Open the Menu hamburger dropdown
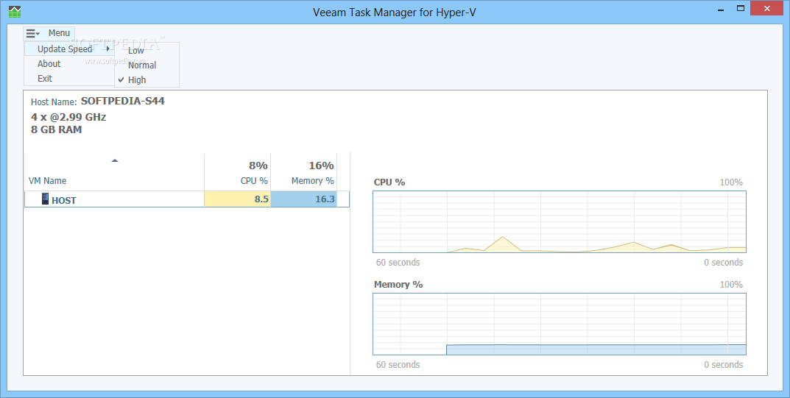Image resolution: width=790 pixels, height=398 pixels. [49, 33]
